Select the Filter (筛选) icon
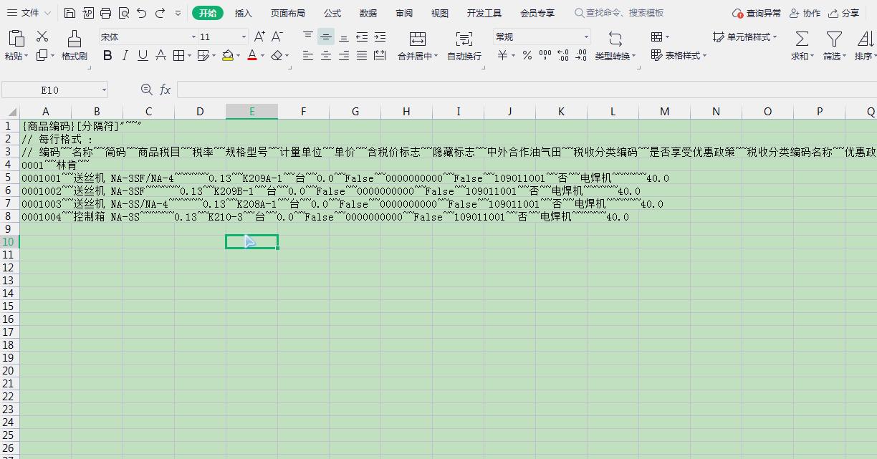877x459 pixels. tap(833, 45)
